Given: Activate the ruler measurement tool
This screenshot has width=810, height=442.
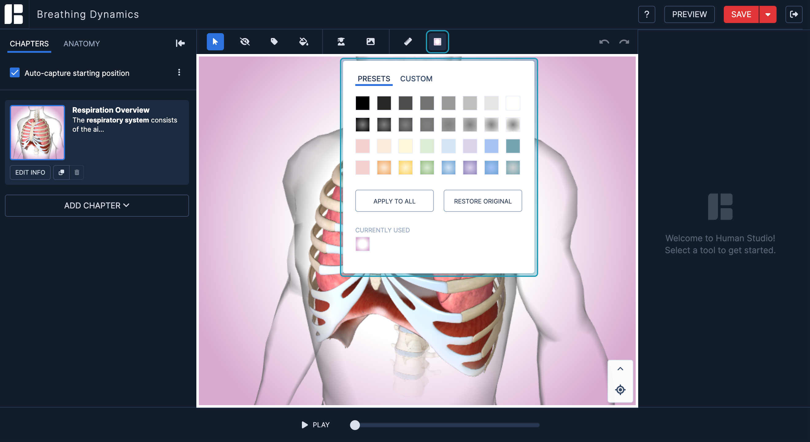Looking at the screenshot, I should coord(408,41).
